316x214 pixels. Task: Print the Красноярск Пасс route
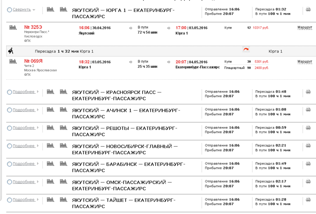click(308, 92)
